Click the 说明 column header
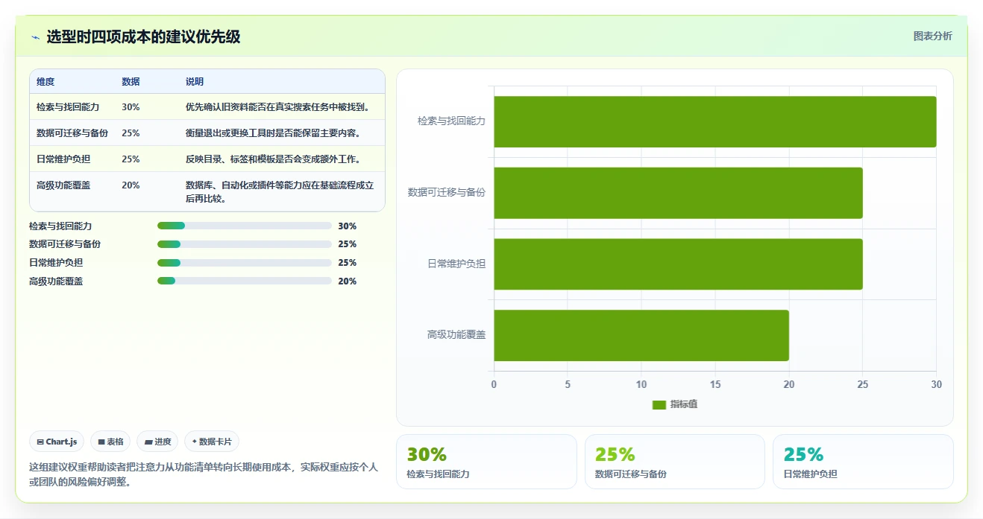The image size is (983, 519). tap(195, 82)
